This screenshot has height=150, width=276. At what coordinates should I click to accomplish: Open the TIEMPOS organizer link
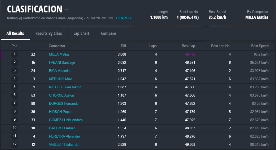[123, 18]
